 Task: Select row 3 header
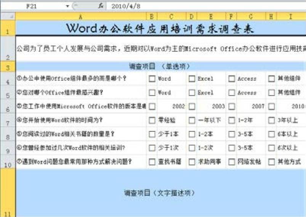8,67
